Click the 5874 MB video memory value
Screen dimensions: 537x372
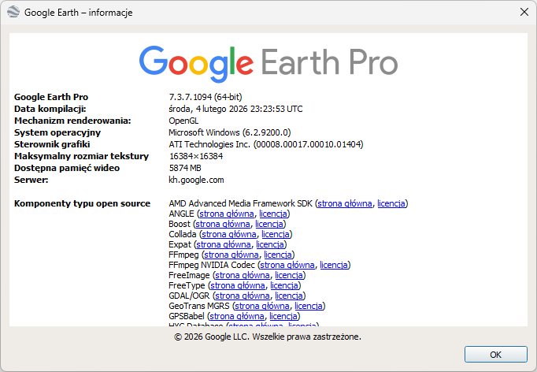pyautogui.click(x=185, y=168)
